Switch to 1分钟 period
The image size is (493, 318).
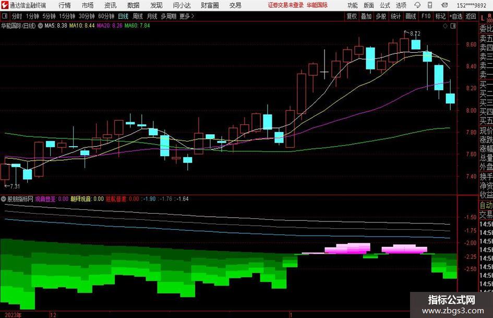[x=32, y=16]
